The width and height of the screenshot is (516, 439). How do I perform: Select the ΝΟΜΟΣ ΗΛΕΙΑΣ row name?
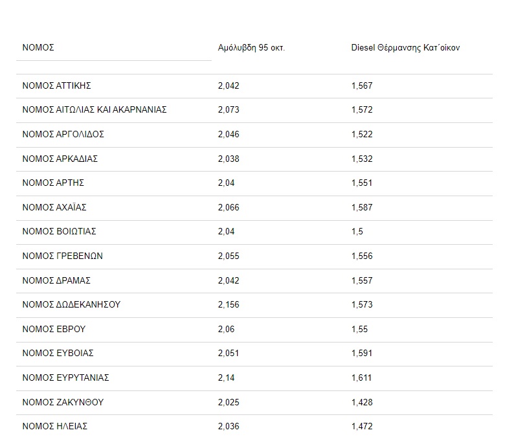pyautogui.click(x=54, y=427)
